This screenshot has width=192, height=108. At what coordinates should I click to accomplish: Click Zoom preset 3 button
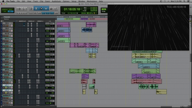[x=22, y=13]
